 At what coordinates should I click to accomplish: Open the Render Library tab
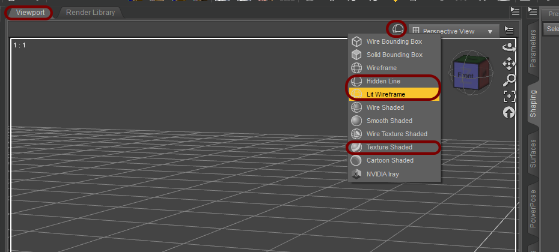pyautogui.click(x=91, y=13)
